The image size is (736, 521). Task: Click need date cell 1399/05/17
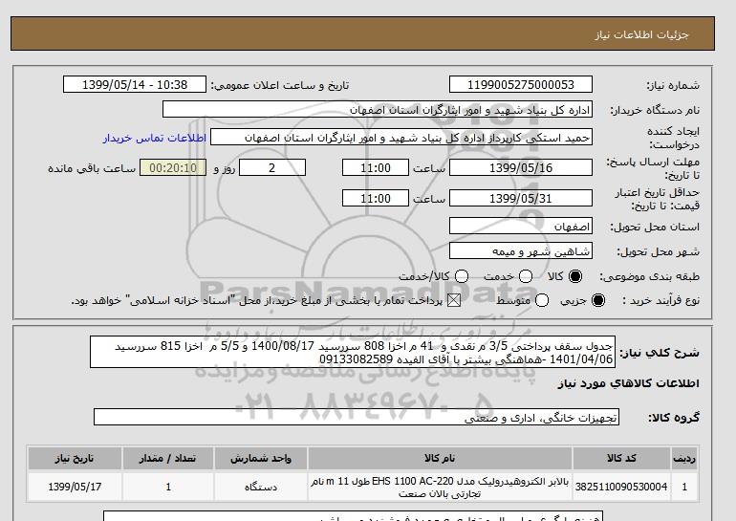tap(75, 487)
